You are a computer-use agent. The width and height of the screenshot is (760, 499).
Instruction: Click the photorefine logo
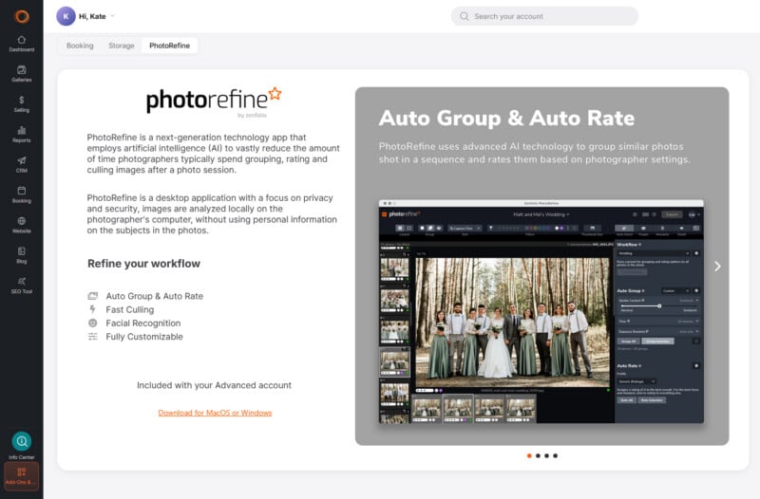point(214,102)
